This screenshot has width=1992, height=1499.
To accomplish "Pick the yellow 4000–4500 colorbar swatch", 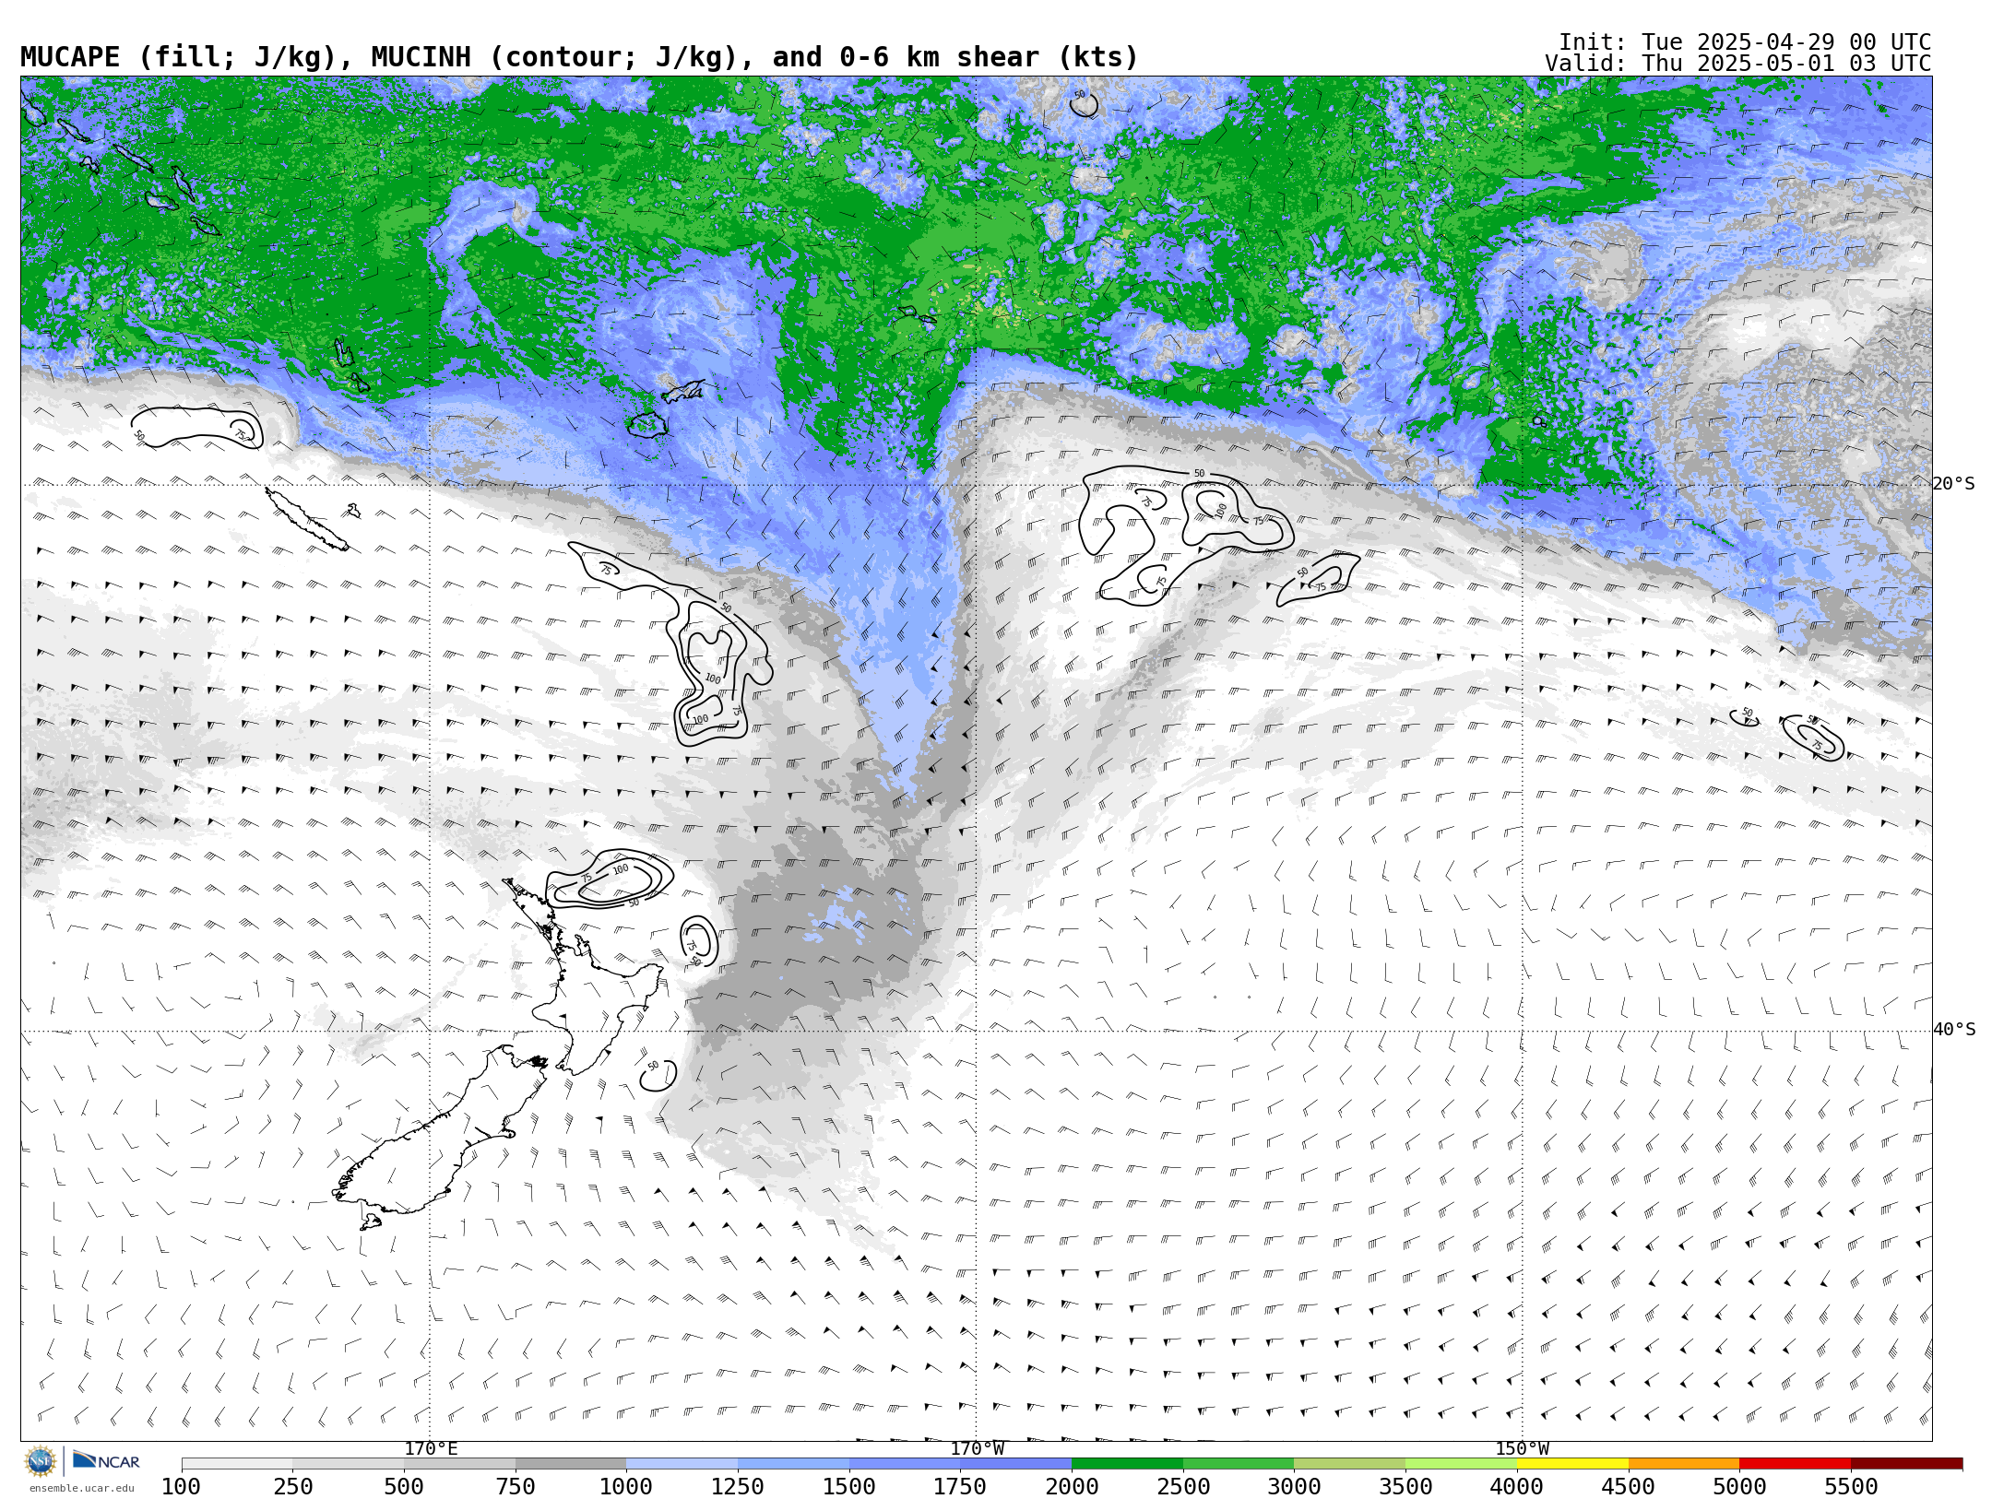I will [x=1572, y=1464].
